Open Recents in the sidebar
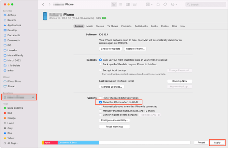This screenshot has width=228, height=148. coord(12,20)
